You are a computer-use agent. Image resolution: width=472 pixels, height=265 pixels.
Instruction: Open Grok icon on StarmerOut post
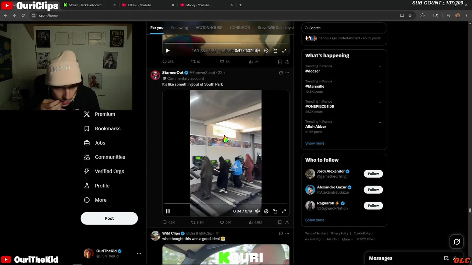pos(281,73)
